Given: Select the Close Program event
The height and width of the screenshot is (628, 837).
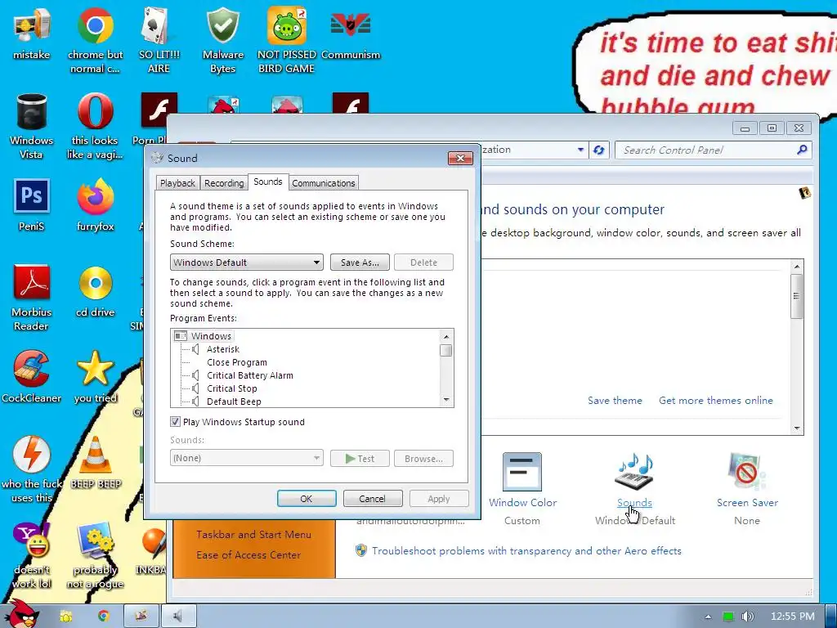Looking at the screenshot, I should point(237,362).
